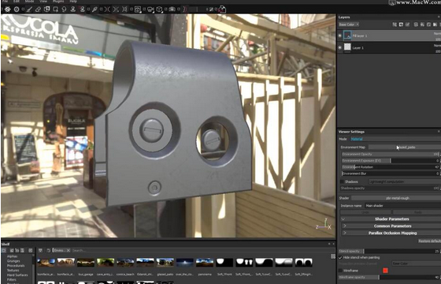
Task: Select the Grunges shelf category
Action: [x=13, y=261]
